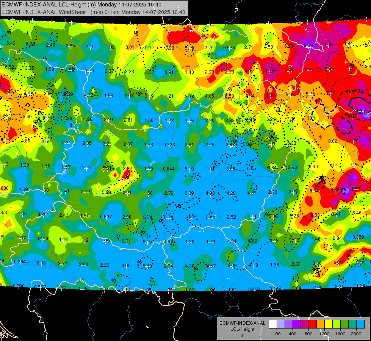
Task: Click wind shear value 0.801
Action: point(43,214)
